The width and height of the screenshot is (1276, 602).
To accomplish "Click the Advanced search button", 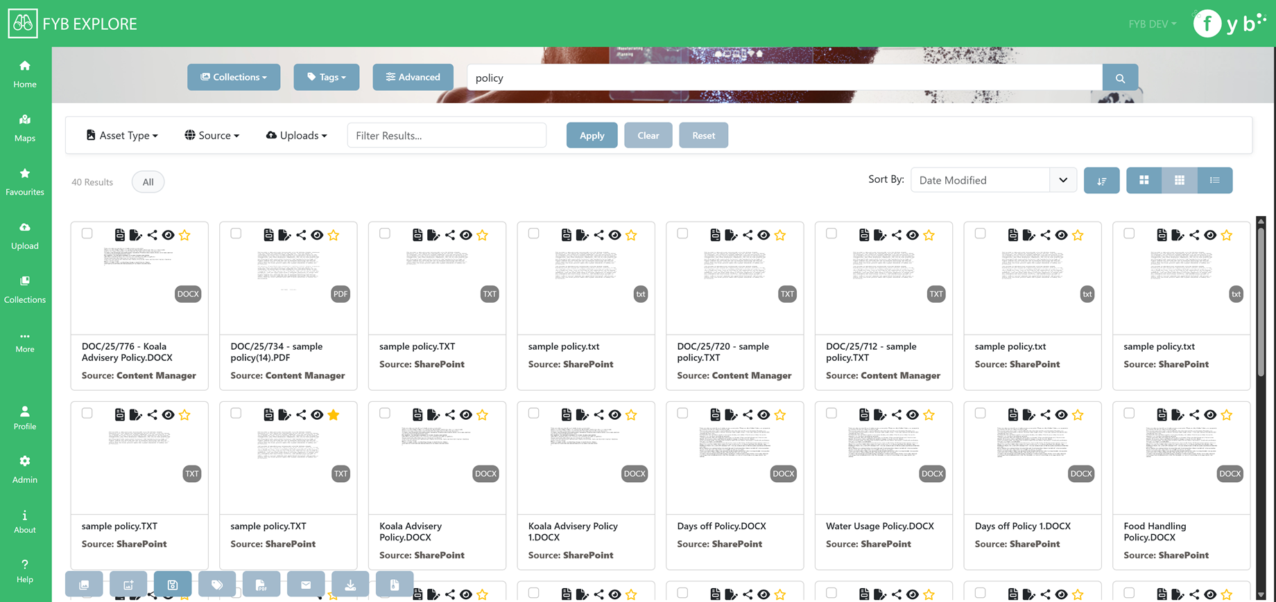I will point(413,77).
